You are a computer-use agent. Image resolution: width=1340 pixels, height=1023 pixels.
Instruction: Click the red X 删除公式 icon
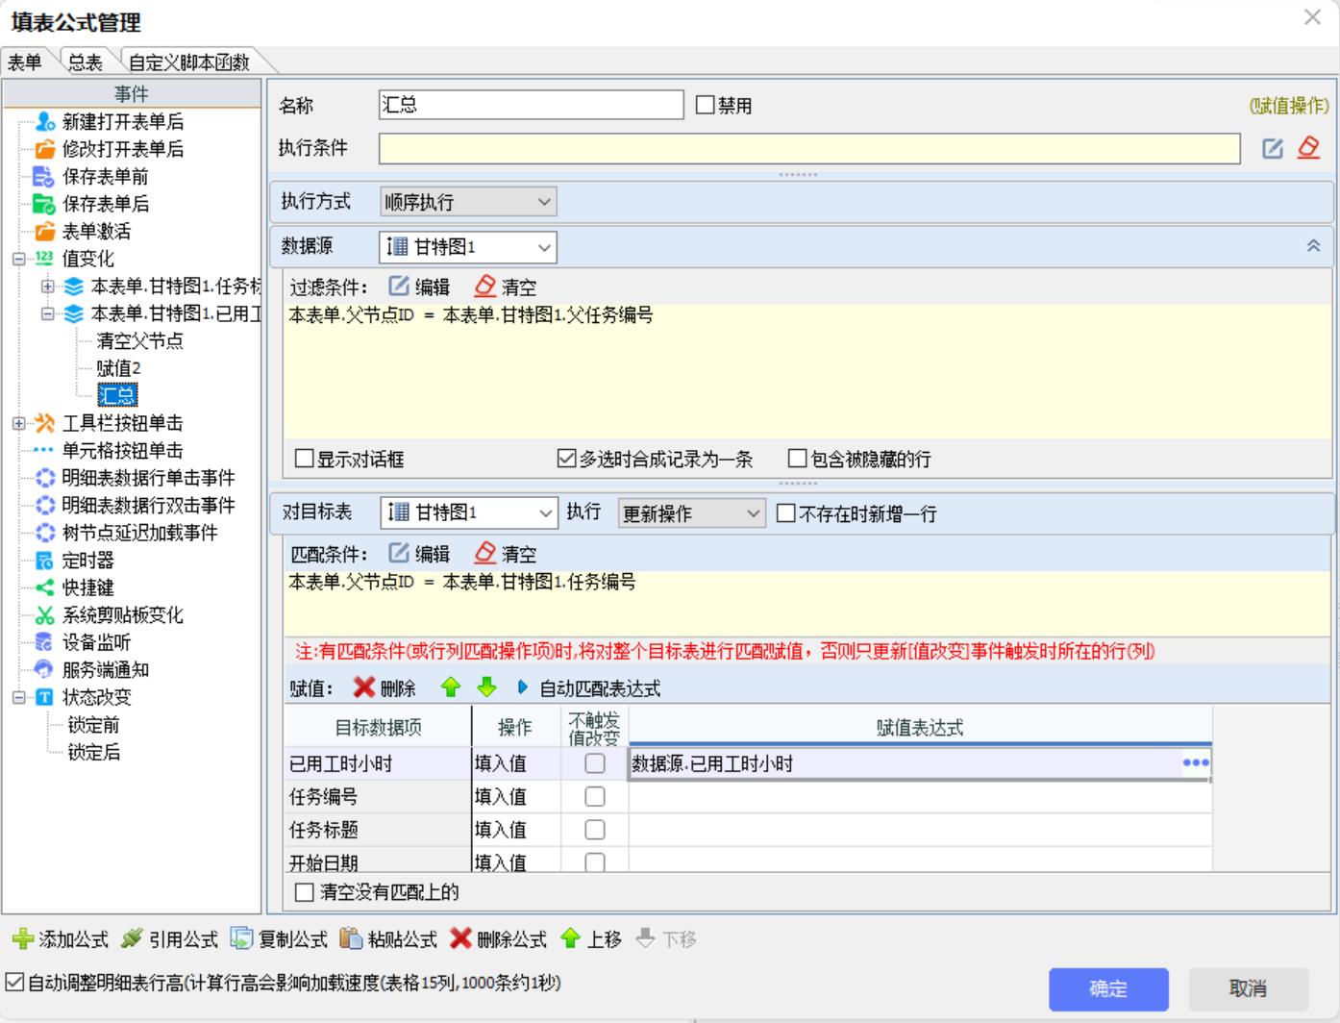(x=461, y=938)
